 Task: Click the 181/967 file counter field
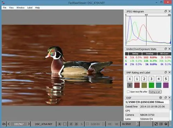coord(19,124)
